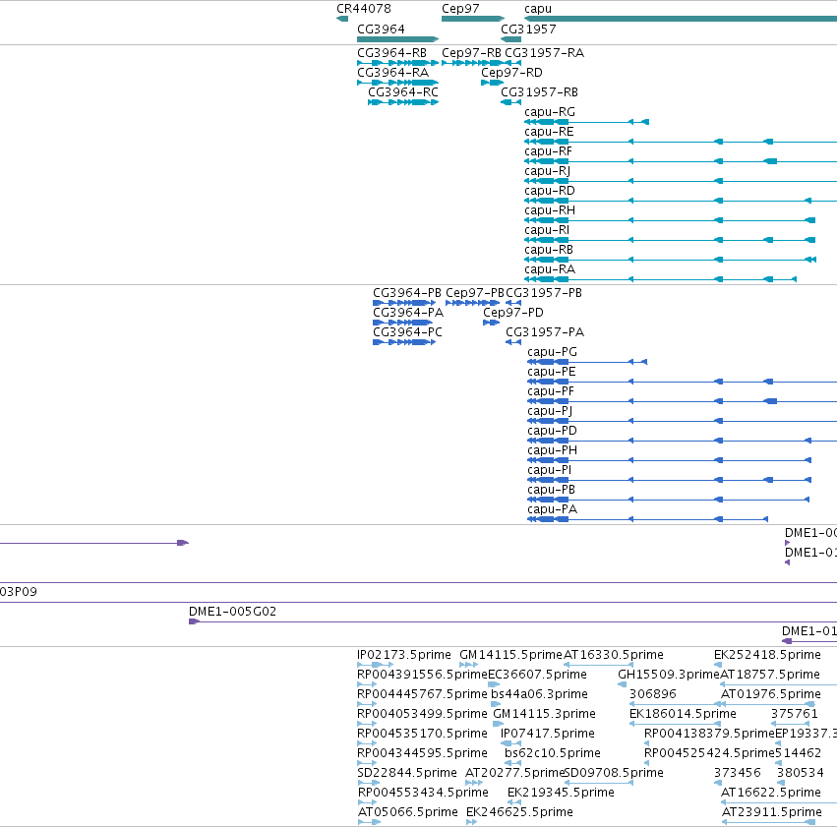Select the CG31957 gene label
The height and width of the screenshot is (827, 837).
[528, 29]
